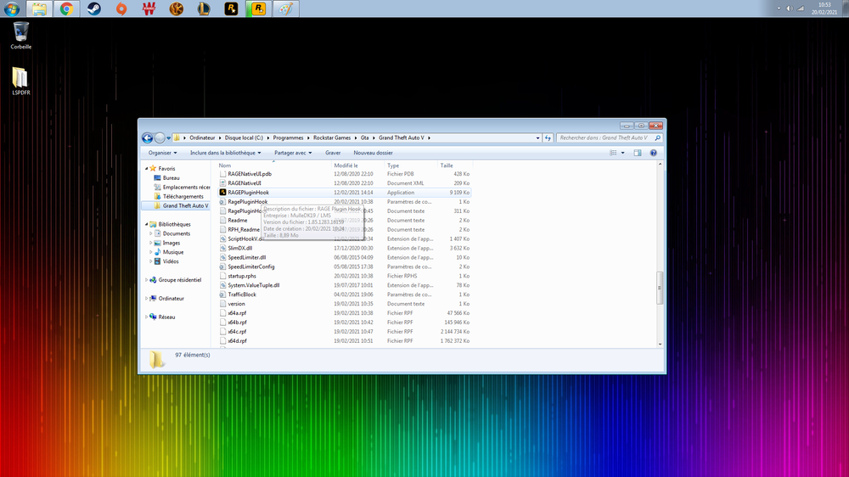Sort files by the Taille column
This screenshot has height=477, width=849.
point(447,166)
